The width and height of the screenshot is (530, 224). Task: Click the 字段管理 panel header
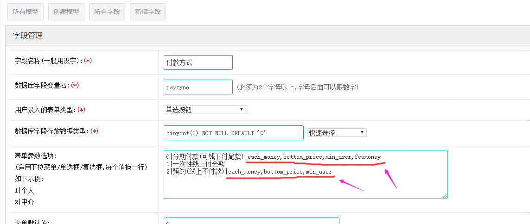[x=28, y=35]
